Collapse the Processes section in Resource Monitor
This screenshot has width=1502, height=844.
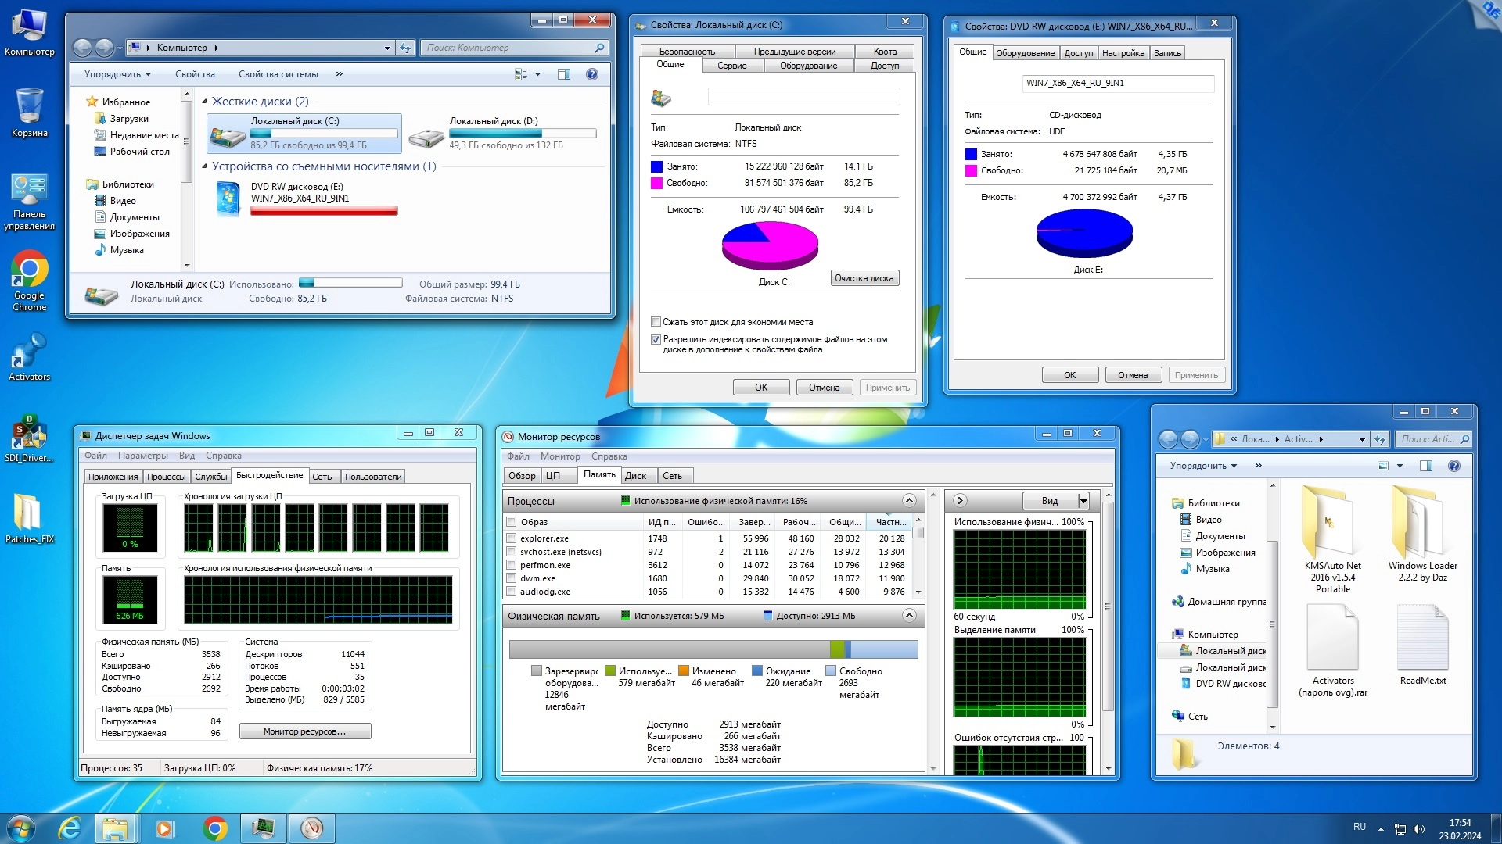pyautogui.click(x=909, y=501)
